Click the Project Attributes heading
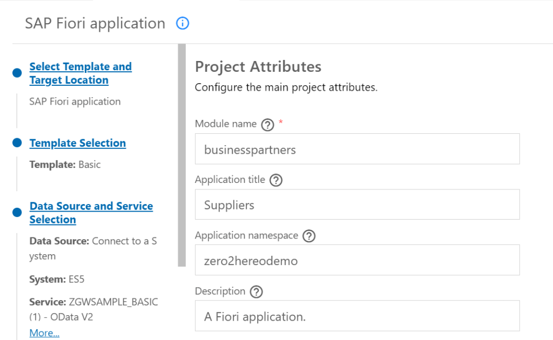 pyautogui.click(x=258, y=67)
